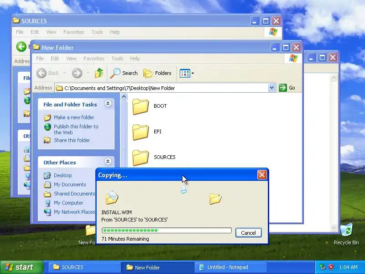Click Share this folder link
The height and width of the screenshot is (274, 365).
(72, 140)
